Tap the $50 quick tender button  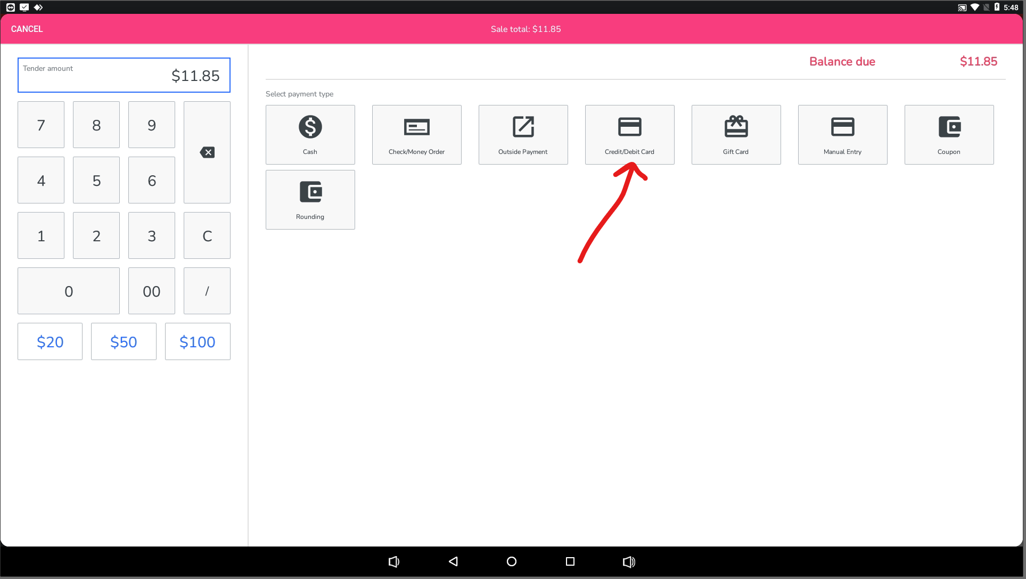124,341
